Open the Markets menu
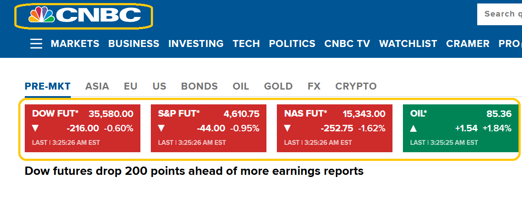 (75, 43)
